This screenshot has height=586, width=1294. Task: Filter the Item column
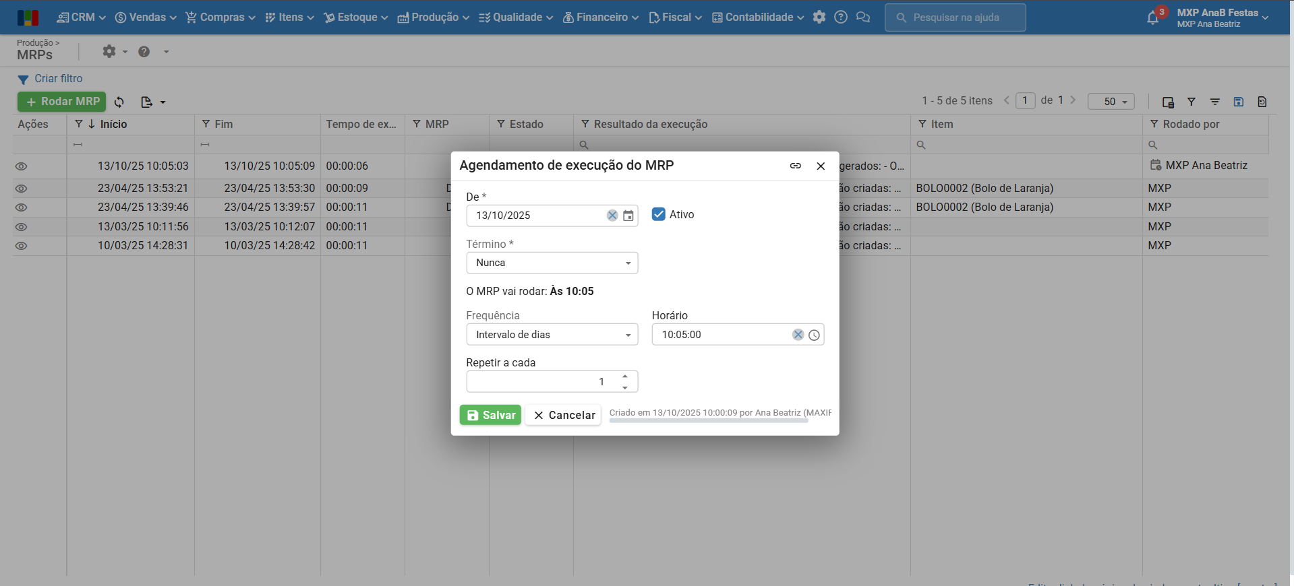tap(922, 124)
